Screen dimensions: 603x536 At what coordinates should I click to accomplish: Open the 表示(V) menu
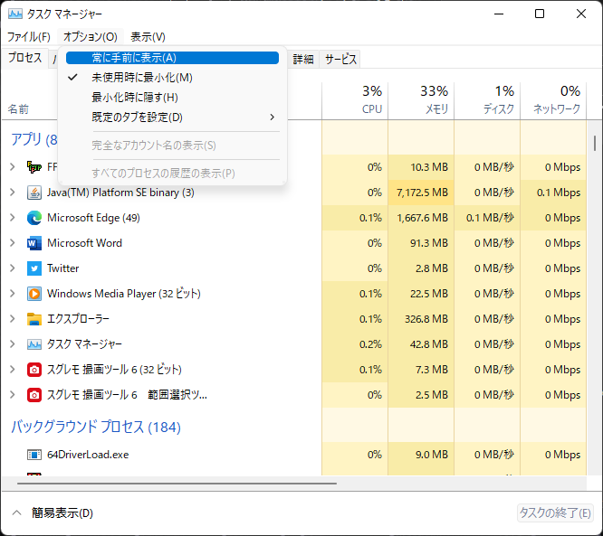click(x=148, y=37)
